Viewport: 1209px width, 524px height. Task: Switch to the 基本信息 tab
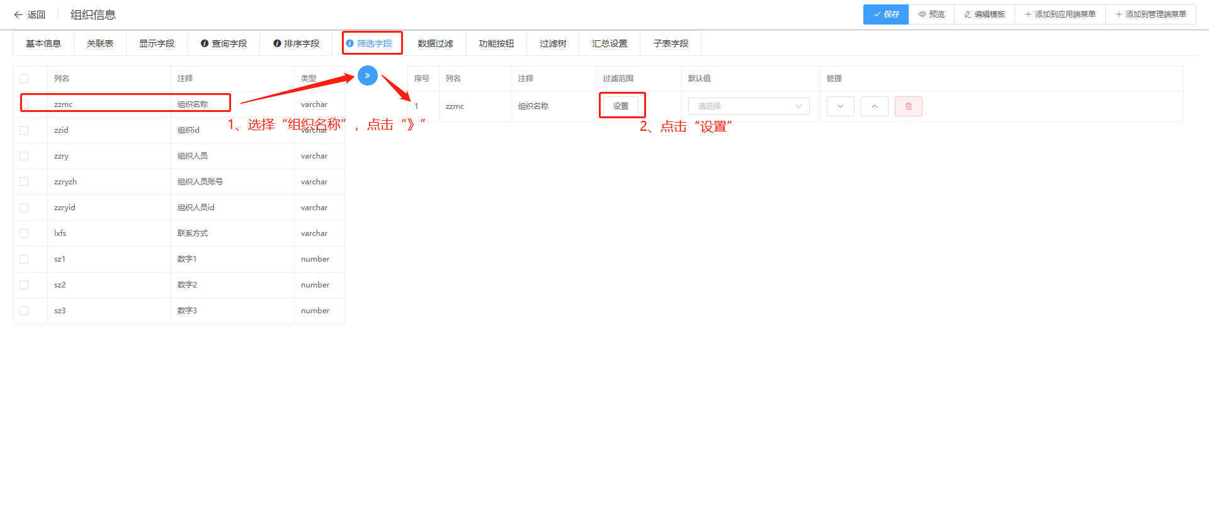tap(43, 43)
